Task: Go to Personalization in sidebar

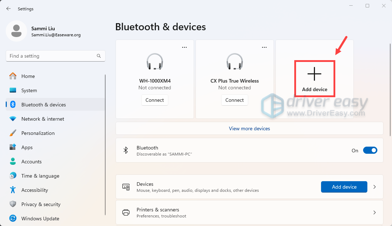Action: [38, 133]
